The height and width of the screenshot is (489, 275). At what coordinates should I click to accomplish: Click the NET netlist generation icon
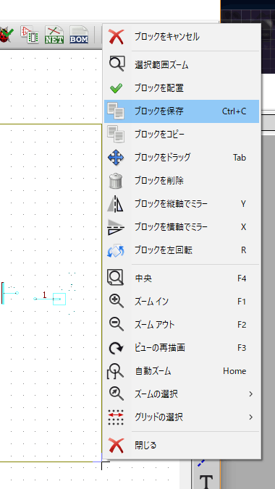tap(54, 34)
